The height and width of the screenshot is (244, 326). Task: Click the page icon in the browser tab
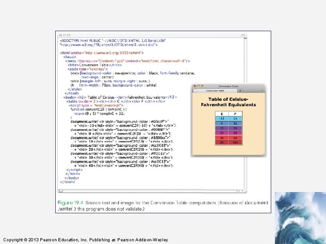click(x=196, y=91)
